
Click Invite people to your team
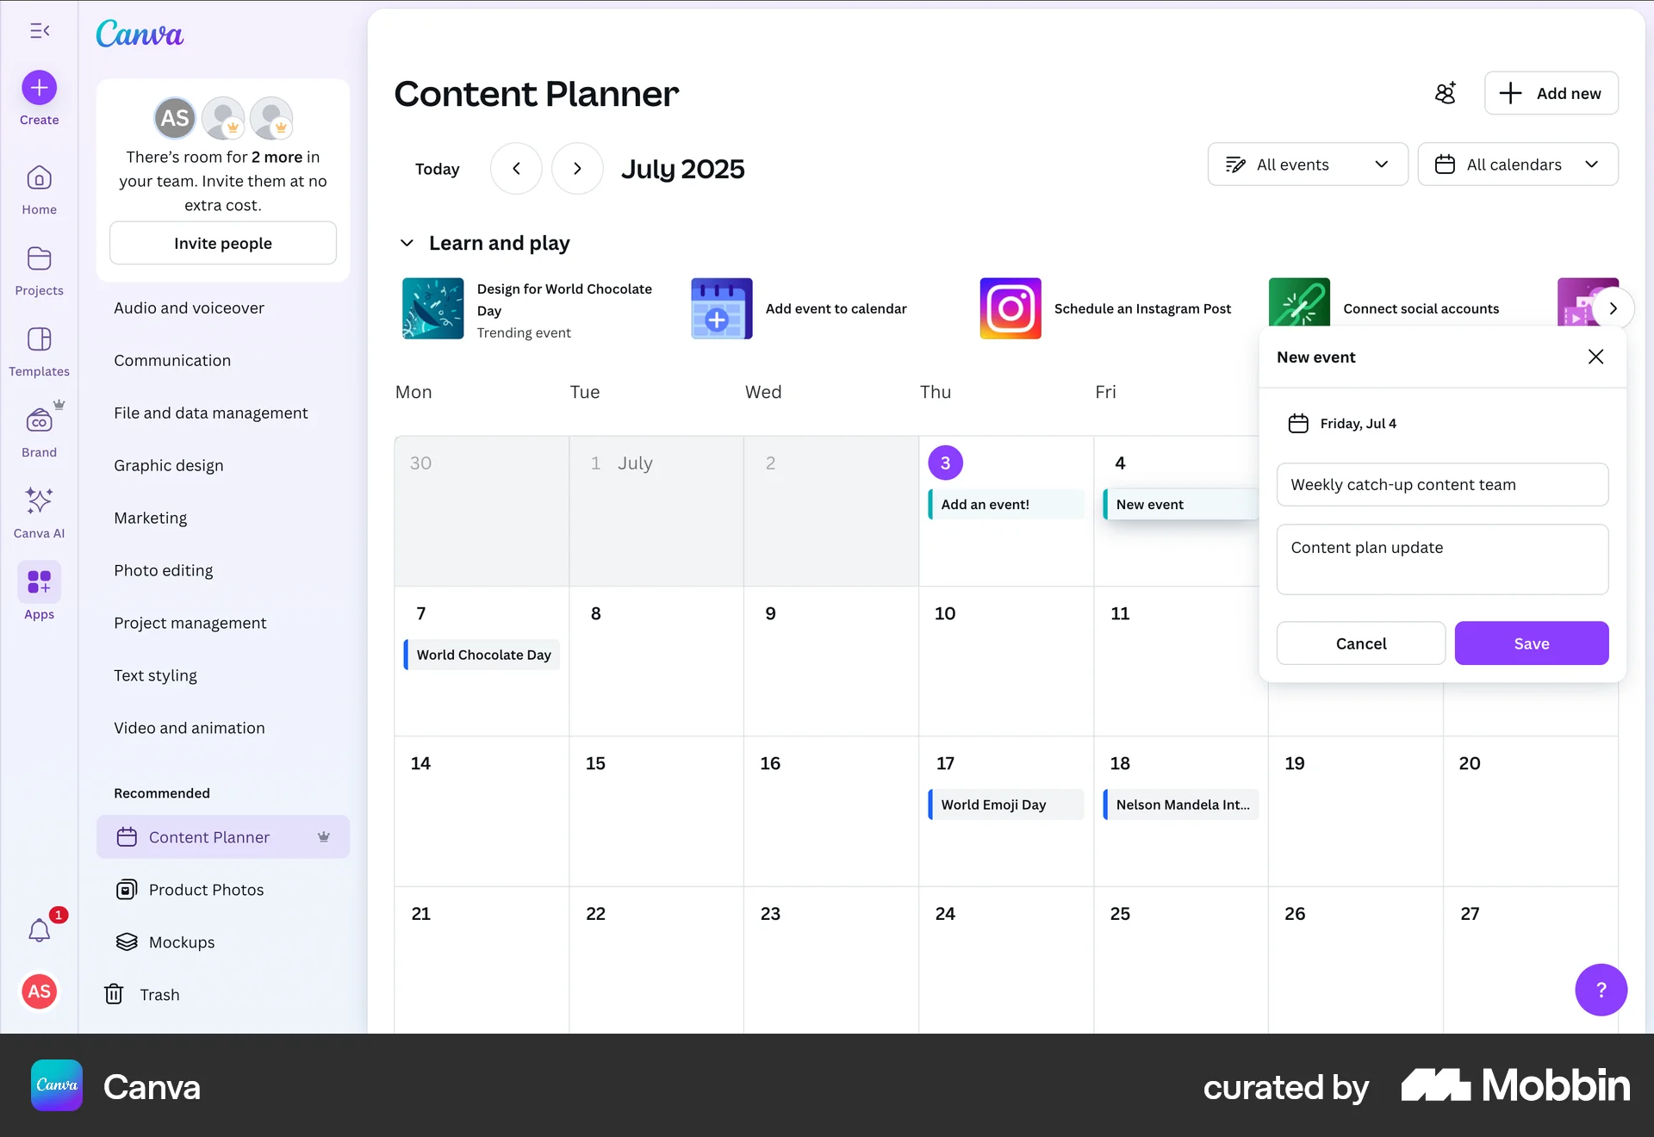[x=222, y=243]
